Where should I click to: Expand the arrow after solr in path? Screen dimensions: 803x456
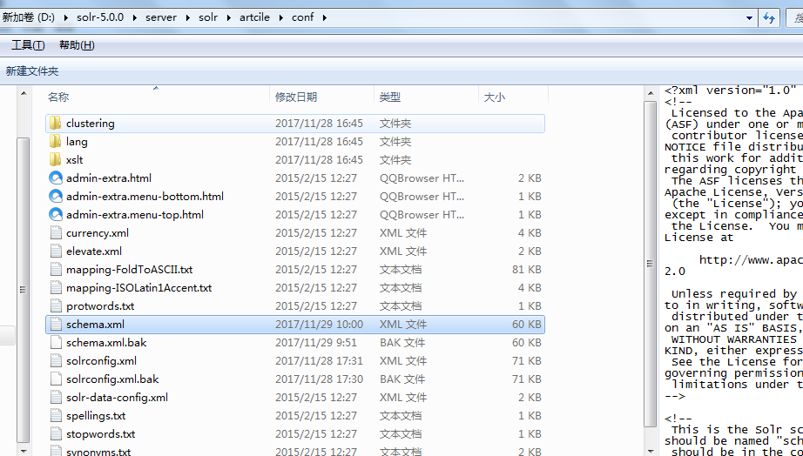[228, 17]
